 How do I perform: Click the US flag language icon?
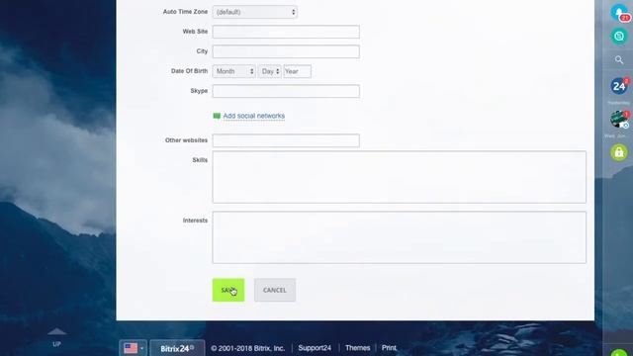tap(131, 348)
